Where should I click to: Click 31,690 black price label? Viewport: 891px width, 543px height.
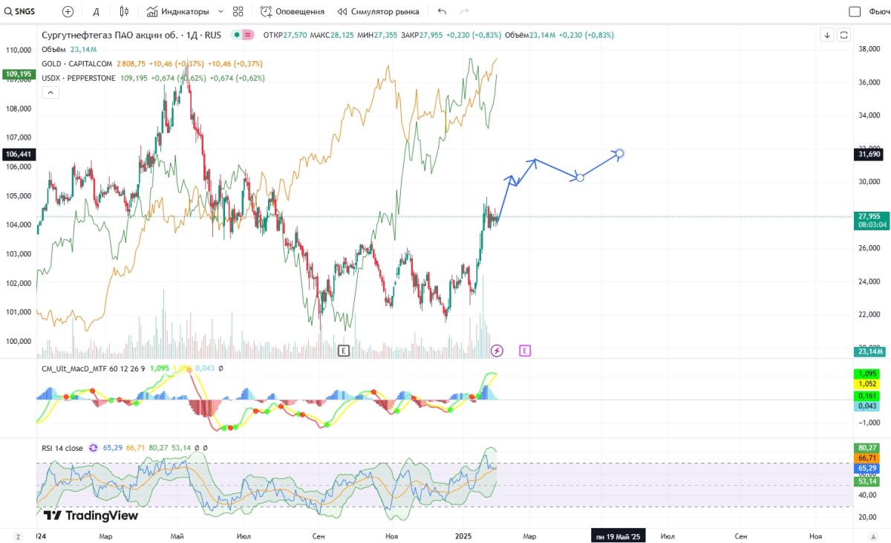coord(869,155)
